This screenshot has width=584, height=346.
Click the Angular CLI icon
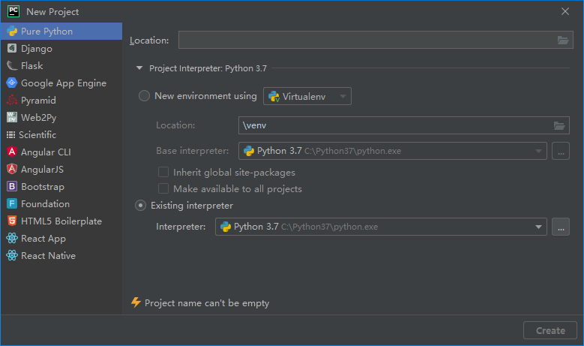click(12, 152)
